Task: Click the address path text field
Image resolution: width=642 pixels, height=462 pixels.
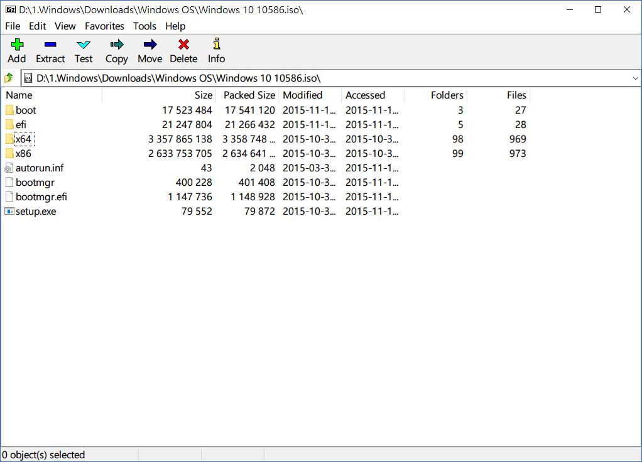Action: point(332,78)
